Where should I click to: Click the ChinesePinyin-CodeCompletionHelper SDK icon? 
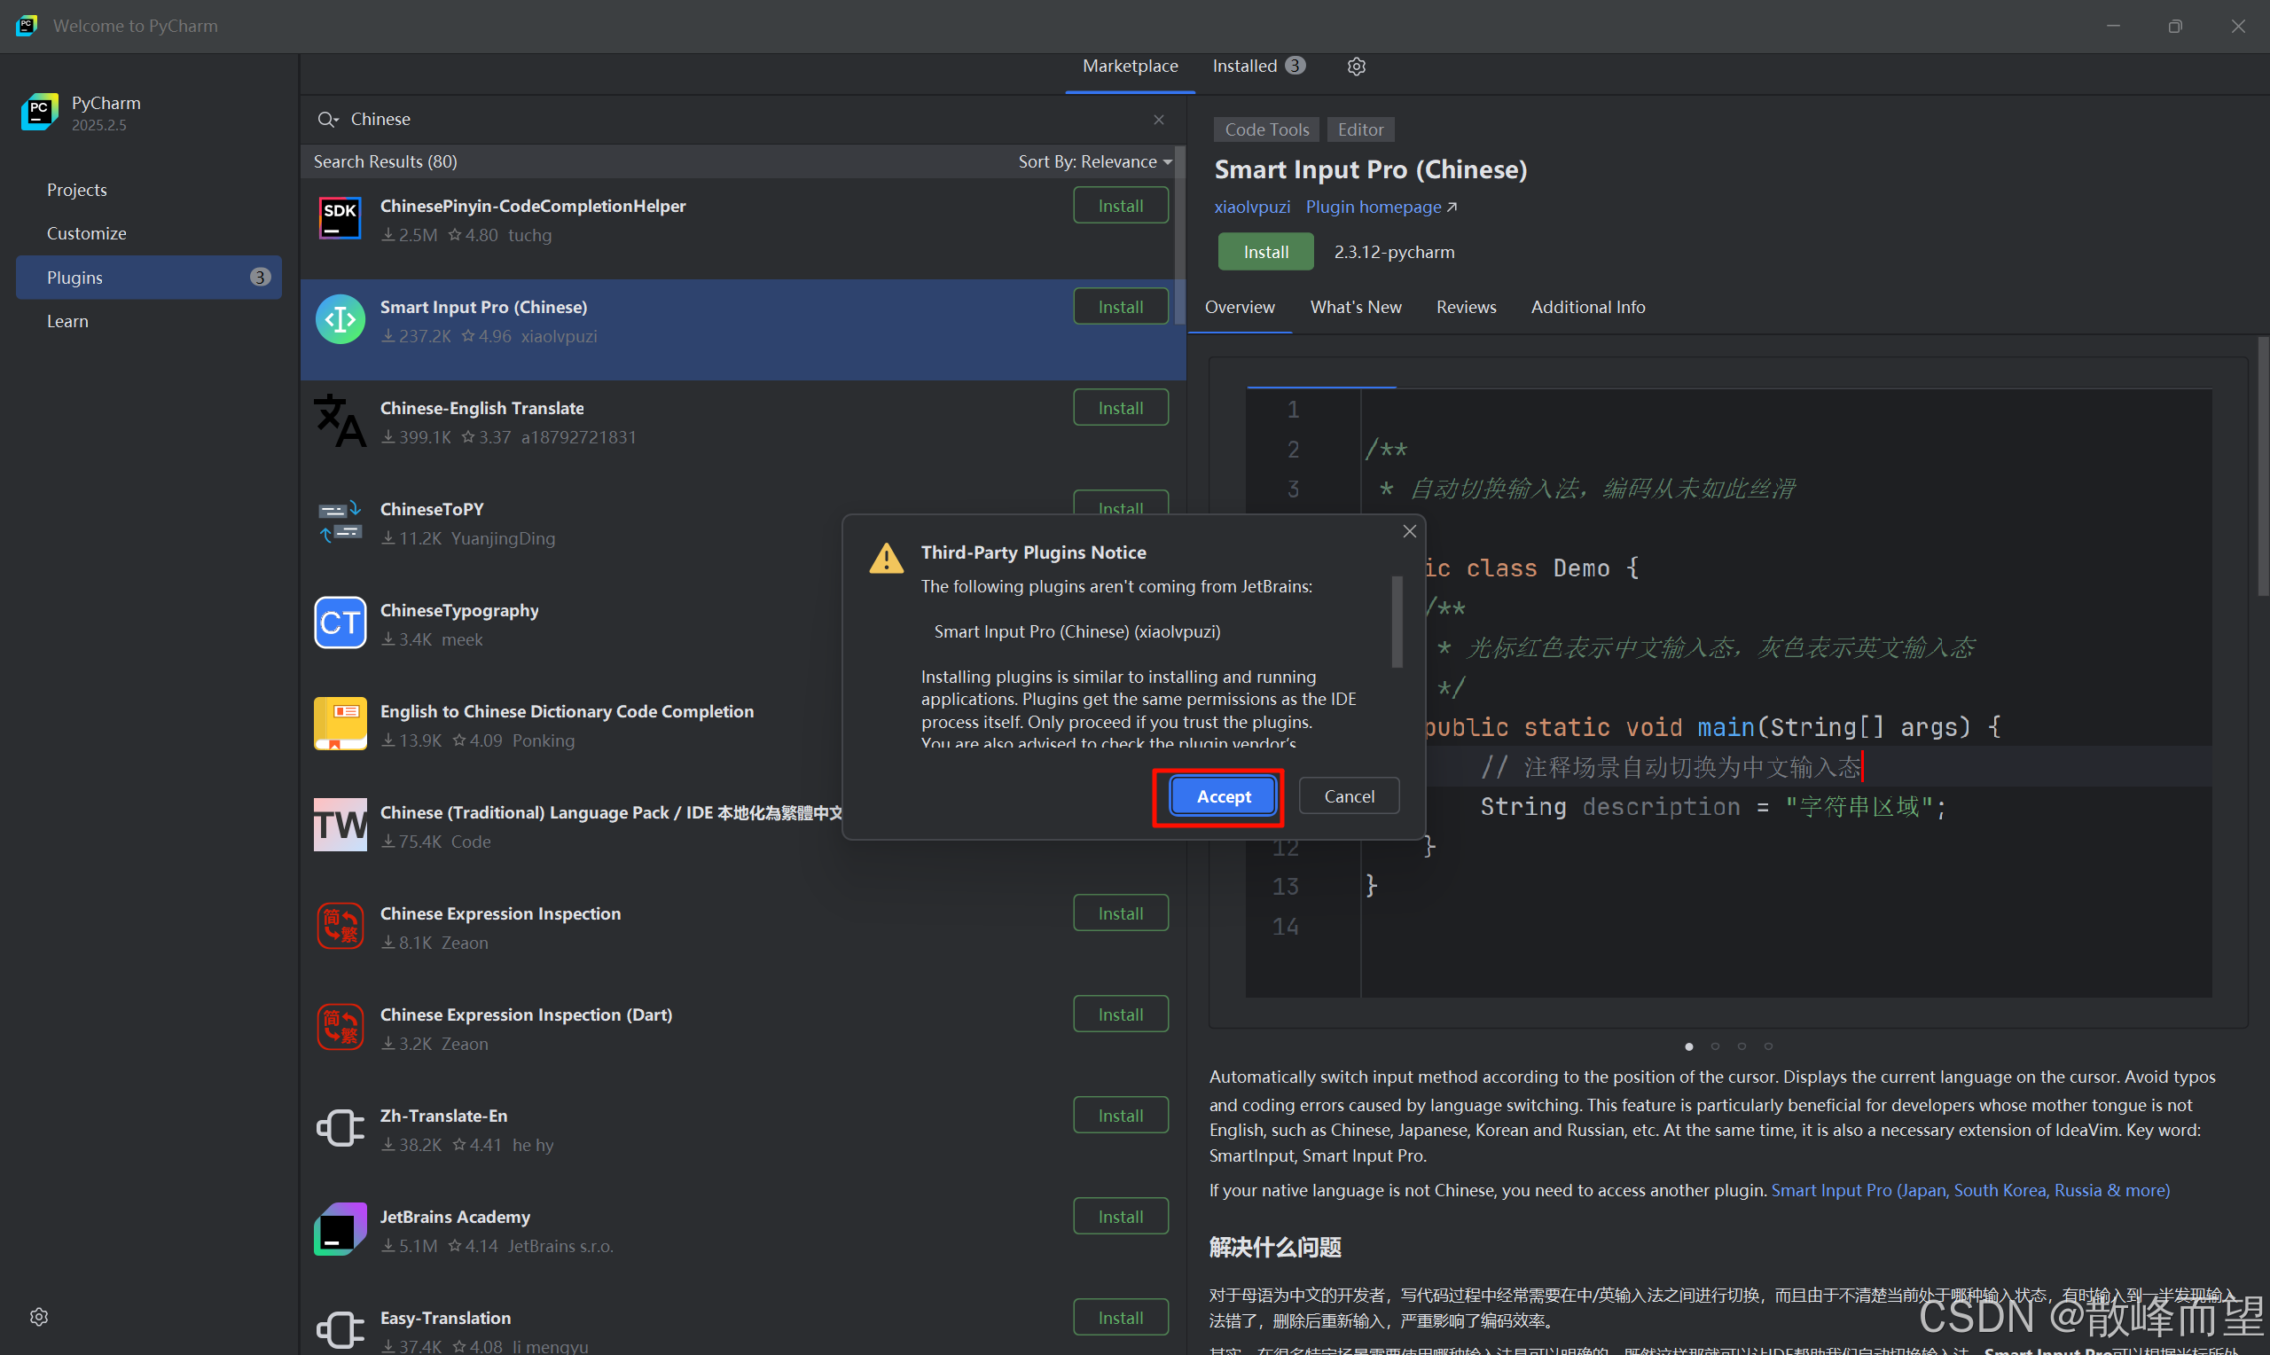tap(340, 219)
